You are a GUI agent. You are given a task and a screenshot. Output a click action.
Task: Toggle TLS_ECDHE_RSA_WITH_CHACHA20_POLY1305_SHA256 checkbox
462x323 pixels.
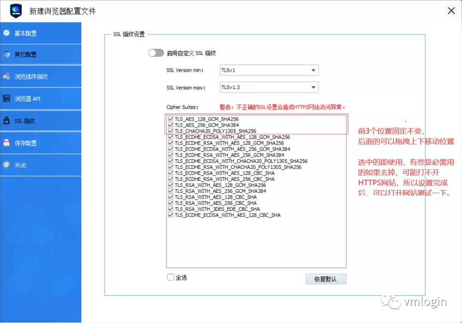170,167
